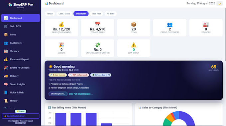Screen dimensions: 226x126
Task: Open Dashboard in the sidebar menu
Action: pyautogui.click(x=21, y=18)
